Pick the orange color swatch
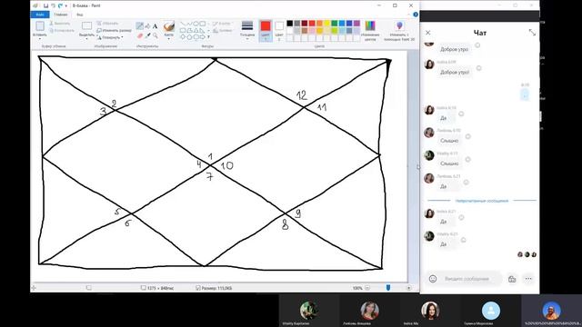This screenshot has height=327, width=582. click(x=319, y=24)
